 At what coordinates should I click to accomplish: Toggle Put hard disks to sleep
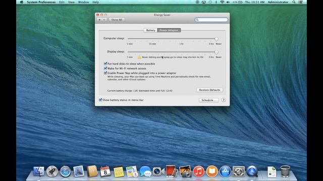tap(105, 64)
